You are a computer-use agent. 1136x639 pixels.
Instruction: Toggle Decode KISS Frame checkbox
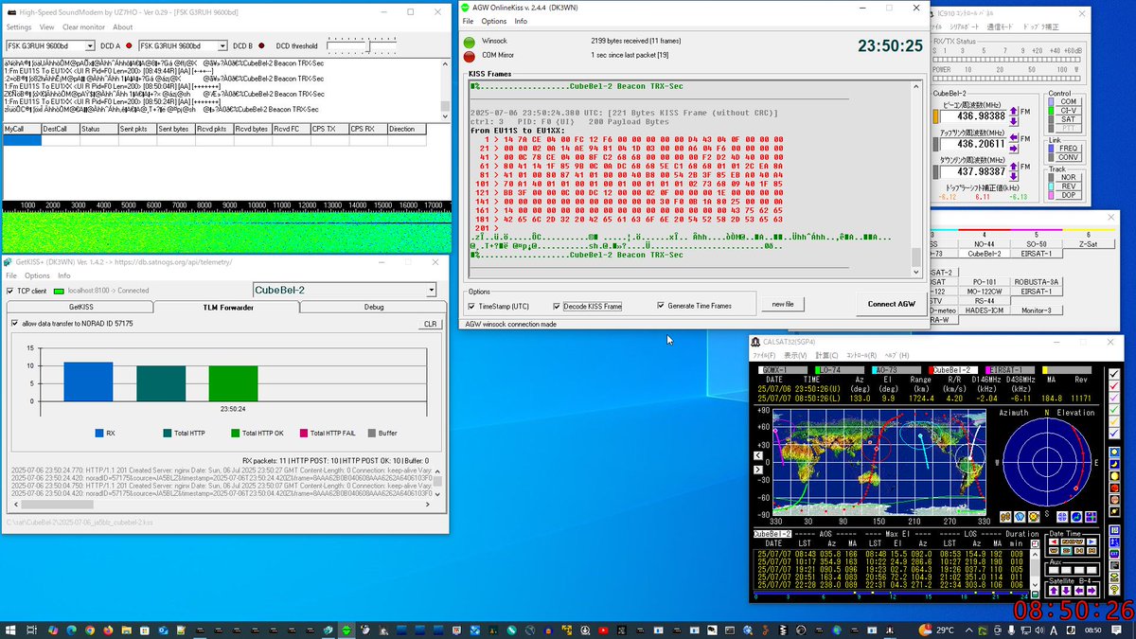[x=557, y=306]
